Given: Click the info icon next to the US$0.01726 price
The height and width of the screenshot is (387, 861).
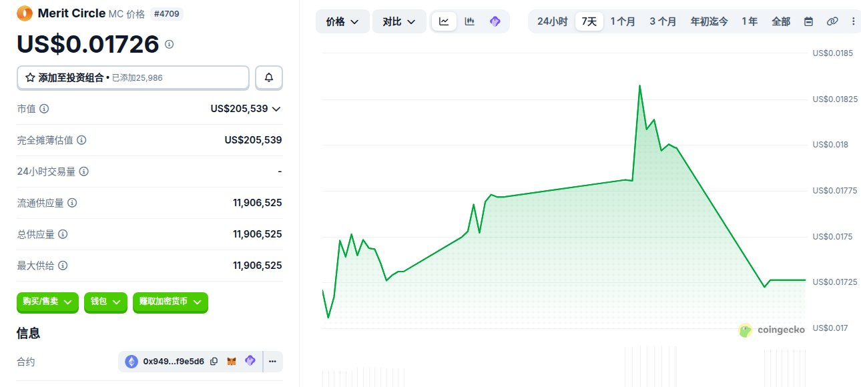Looking at the screenshot, I should click(170, 44).
